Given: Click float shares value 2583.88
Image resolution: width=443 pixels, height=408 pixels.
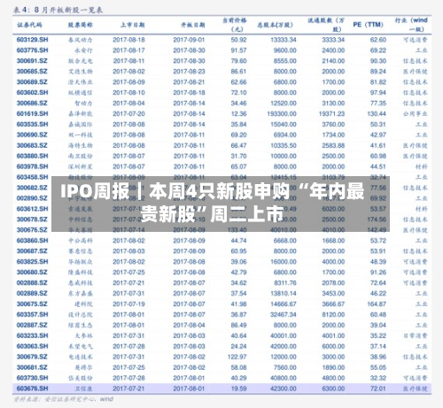Looking at the screenshot, I should (x=333, y=145).
